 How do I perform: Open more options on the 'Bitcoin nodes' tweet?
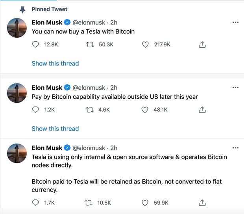click(x=235, y=148)
